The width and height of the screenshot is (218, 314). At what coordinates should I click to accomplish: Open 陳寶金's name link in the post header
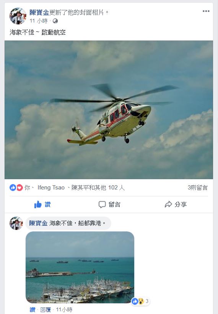click(x=39, y=13)
